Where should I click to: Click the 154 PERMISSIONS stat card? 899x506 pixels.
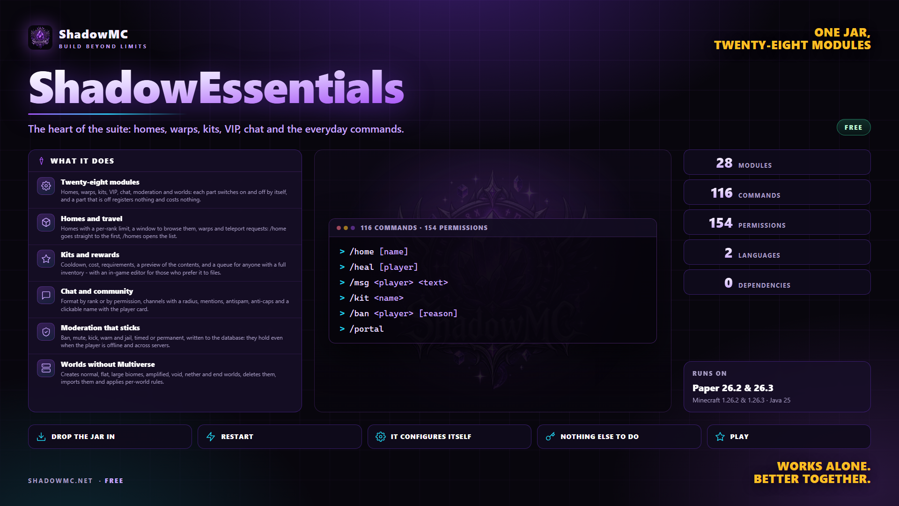tap(777, 222)
